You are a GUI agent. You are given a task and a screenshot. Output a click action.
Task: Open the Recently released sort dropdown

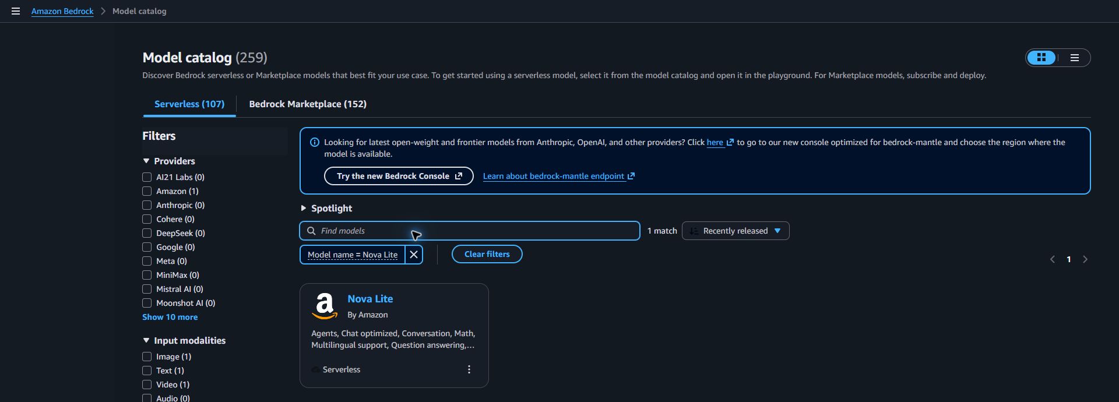pos(736,231)
